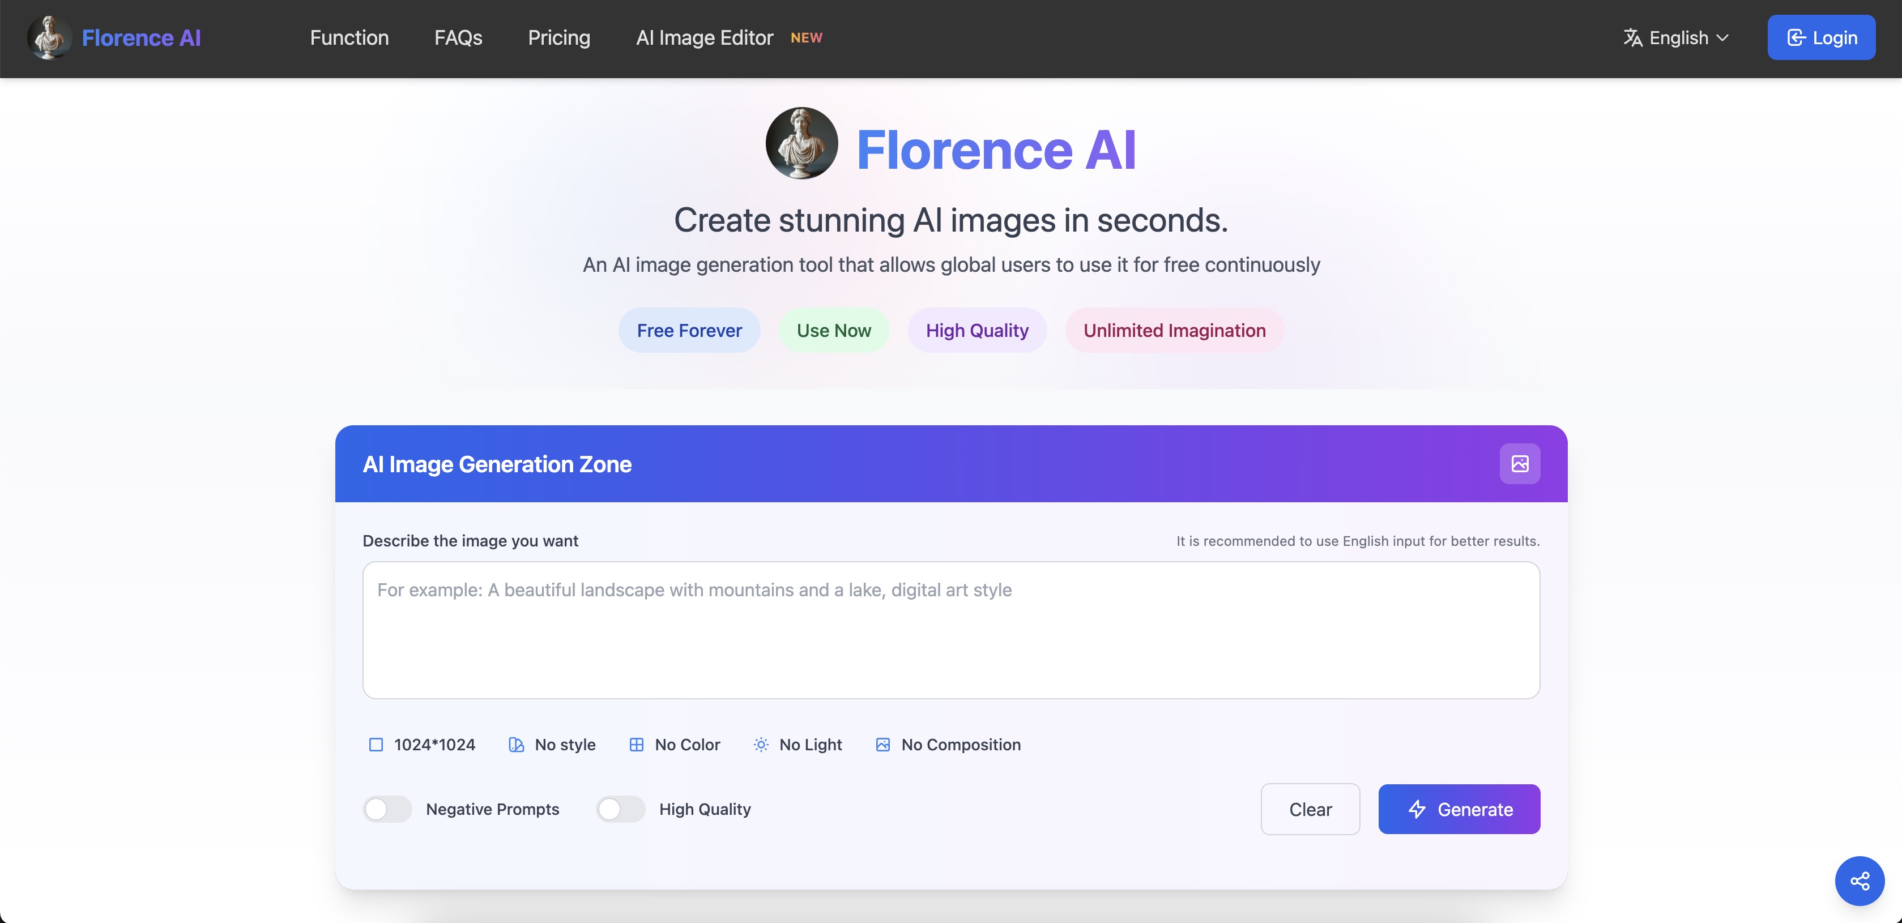1902x923 pixels.
Task: Enable the Negative Prompts switch
Action: click(387, 809)
